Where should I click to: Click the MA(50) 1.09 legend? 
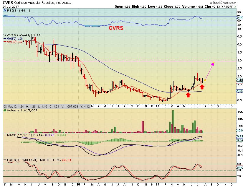(x=14, y=38)
